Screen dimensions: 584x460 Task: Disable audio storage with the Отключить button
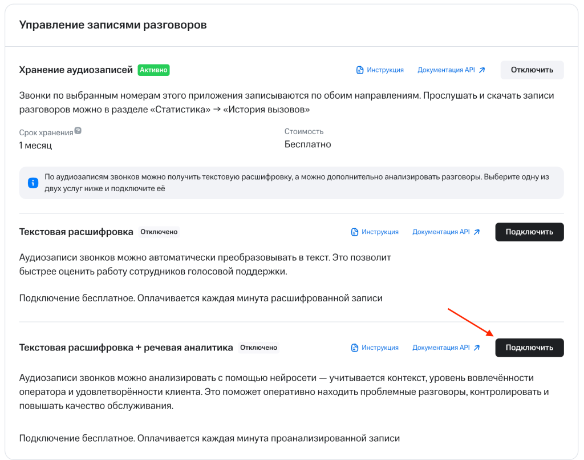point(532,70)
